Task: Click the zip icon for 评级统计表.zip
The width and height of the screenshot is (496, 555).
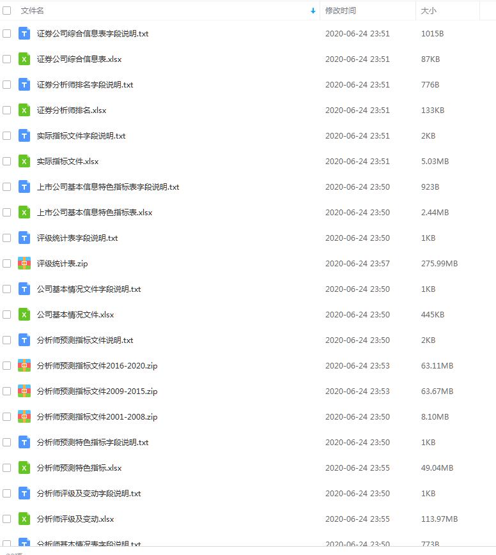Action: point(24,263)
